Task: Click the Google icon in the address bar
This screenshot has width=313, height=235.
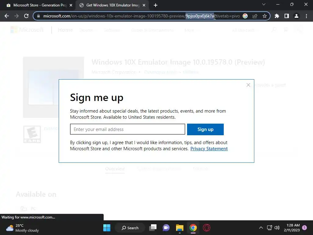Action: point(245,16)
